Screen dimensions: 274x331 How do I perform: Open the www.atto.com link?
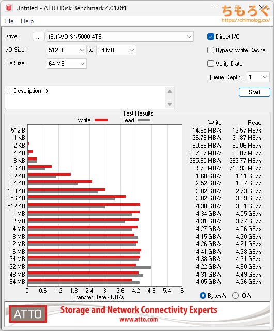point(139,319)
